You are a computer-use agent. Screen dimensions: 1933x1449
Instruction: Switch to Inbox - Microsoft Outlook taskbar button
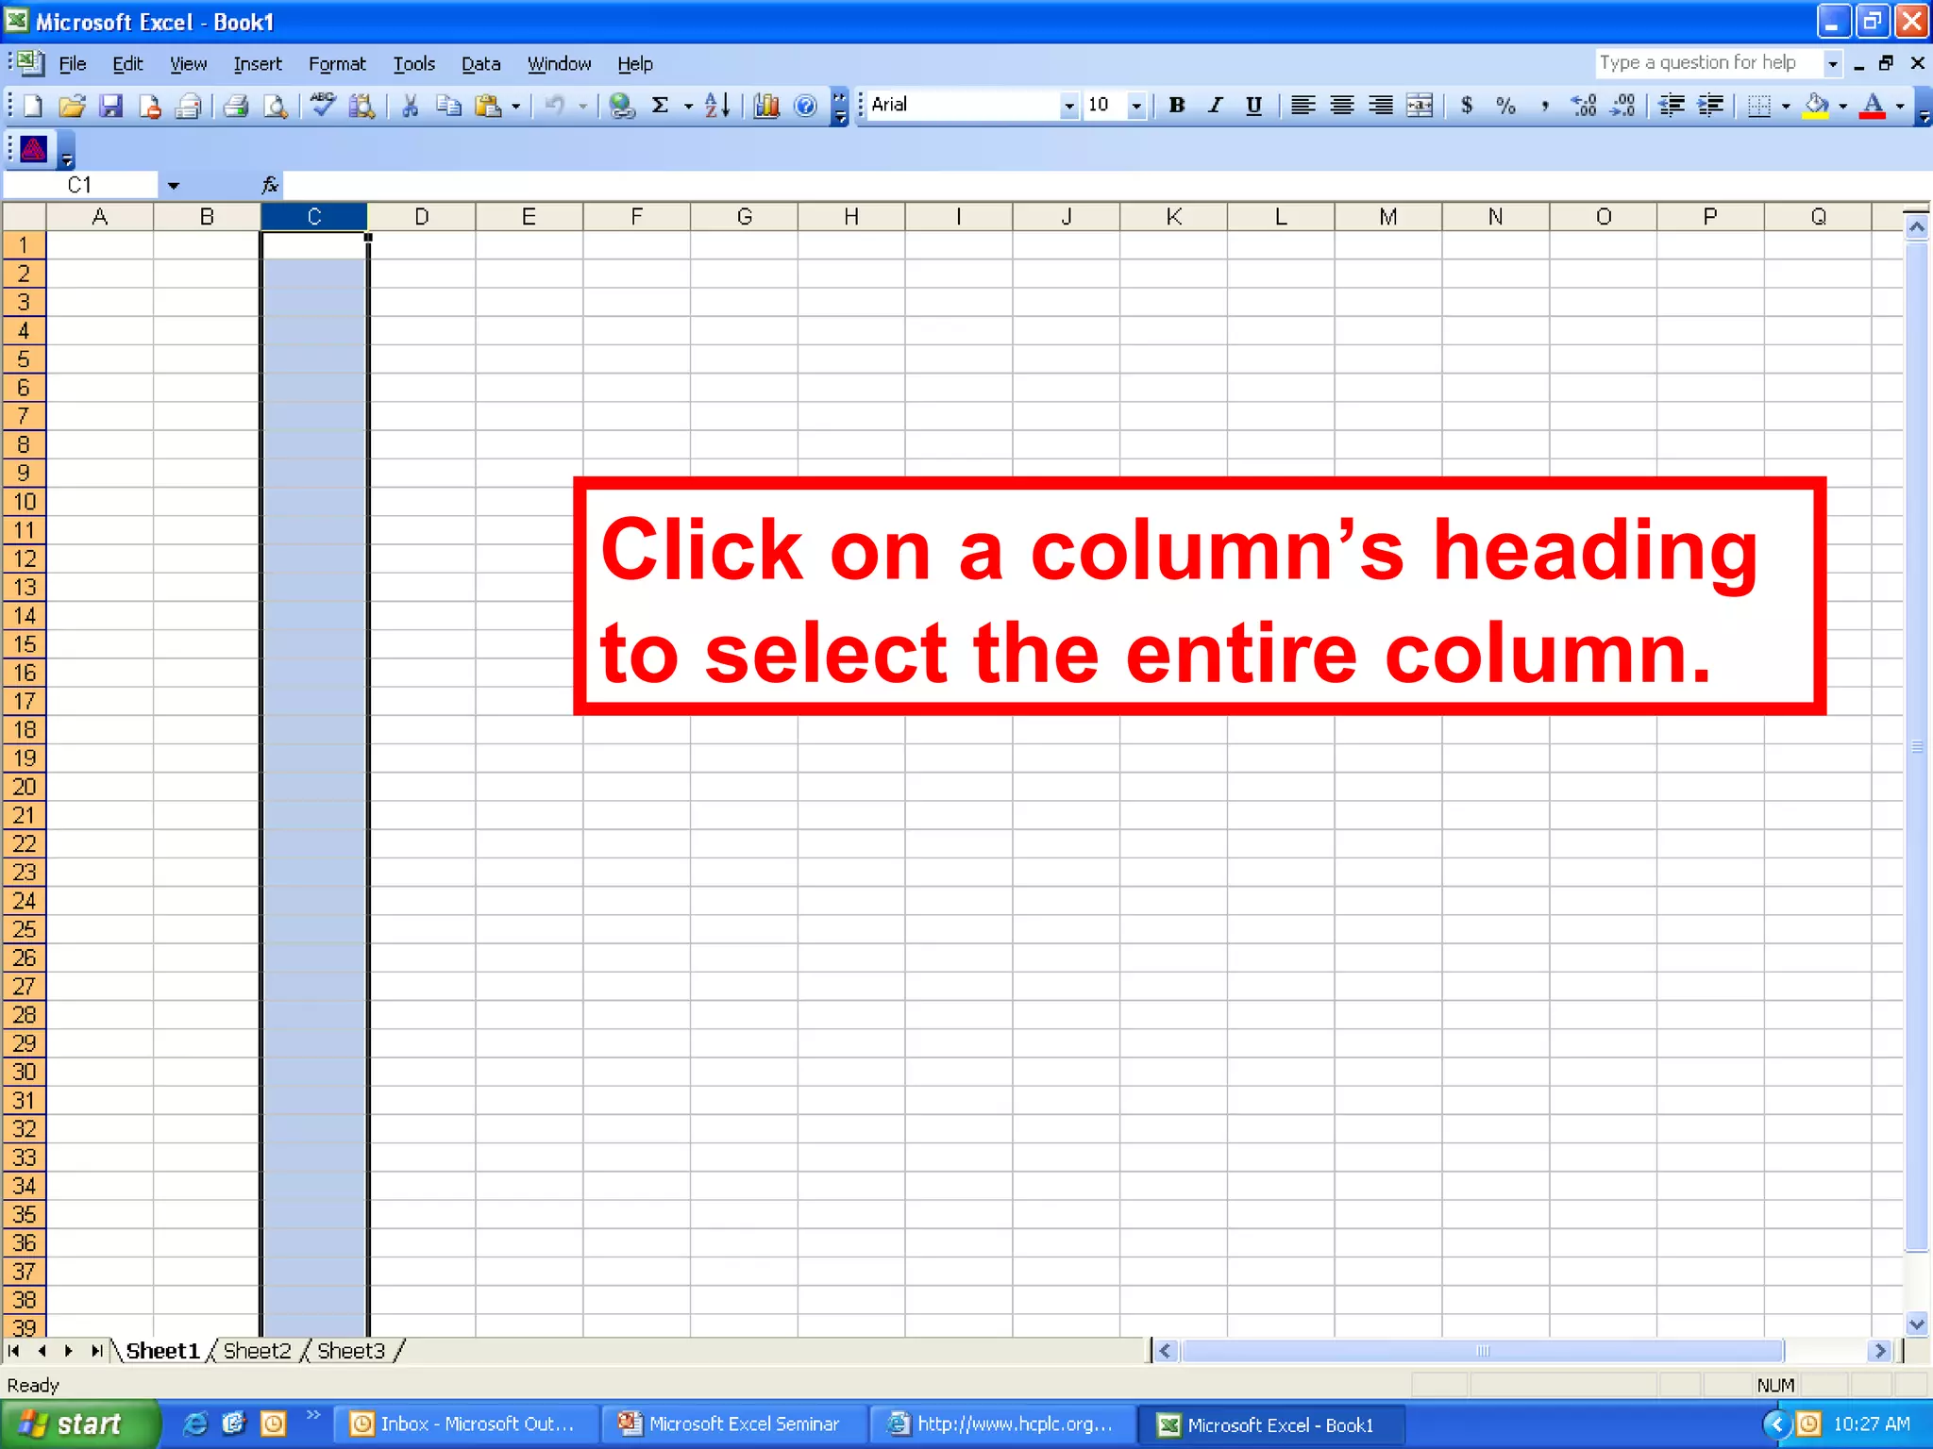466,1424
